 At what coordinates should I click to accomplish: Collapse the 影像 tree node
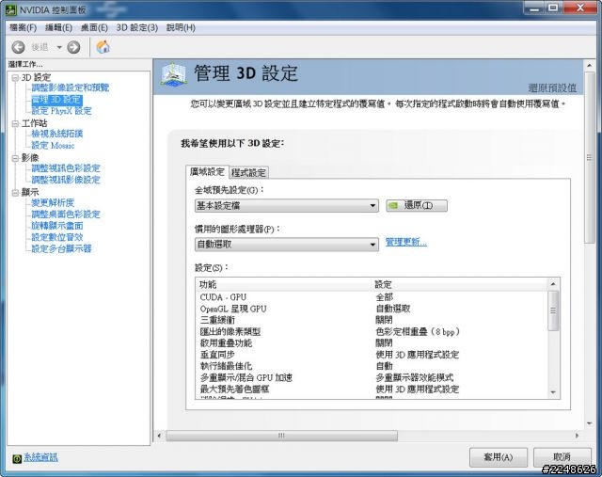point(15,158)
